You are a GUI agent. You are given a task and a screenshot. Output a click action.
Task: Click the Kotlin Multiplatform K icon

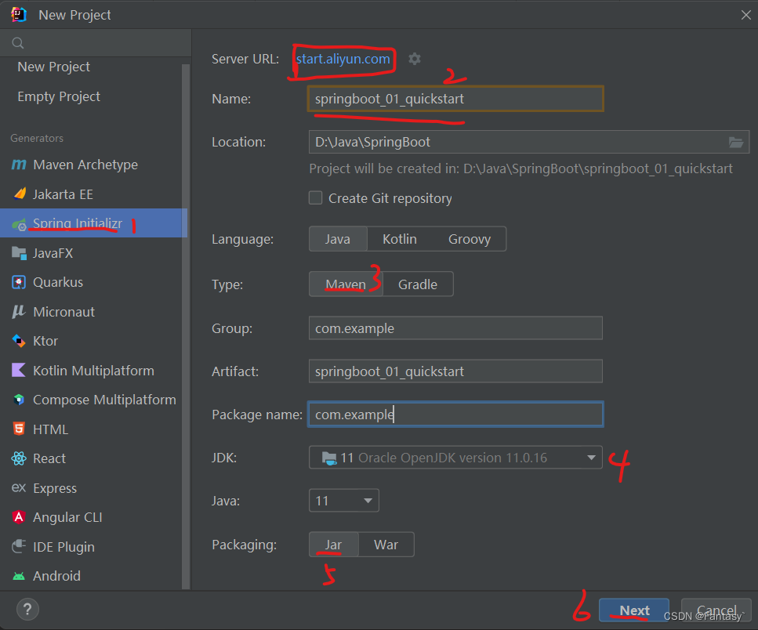[18, 371]
